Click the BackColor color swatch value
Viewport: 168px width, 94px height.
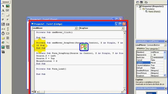(x=152, y=57)
